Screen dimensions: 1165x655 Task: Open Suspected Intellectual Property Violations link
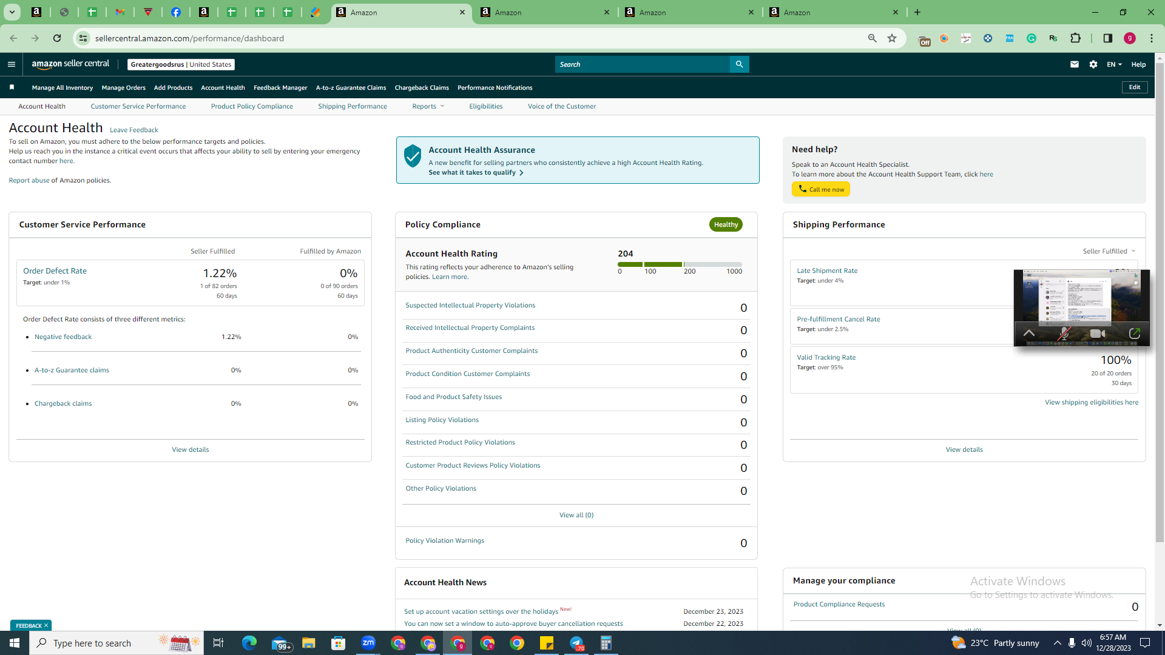[470, 305]
